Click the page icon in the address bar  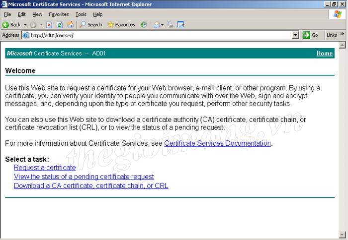click(x=26, y=35)
